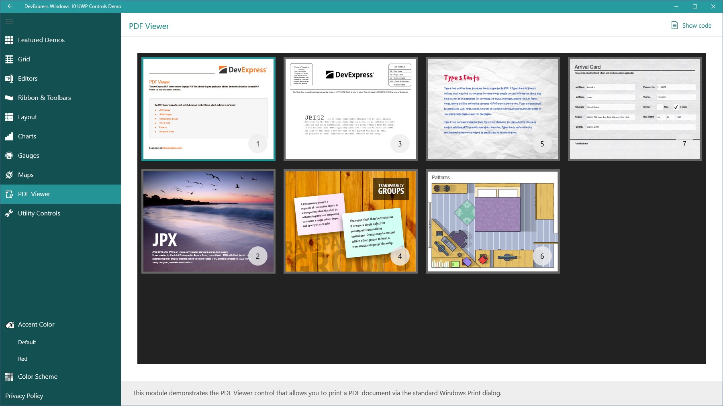Open the Grid demos
The width and height of the screenshot is (723, 406).
tap(60, 59)
